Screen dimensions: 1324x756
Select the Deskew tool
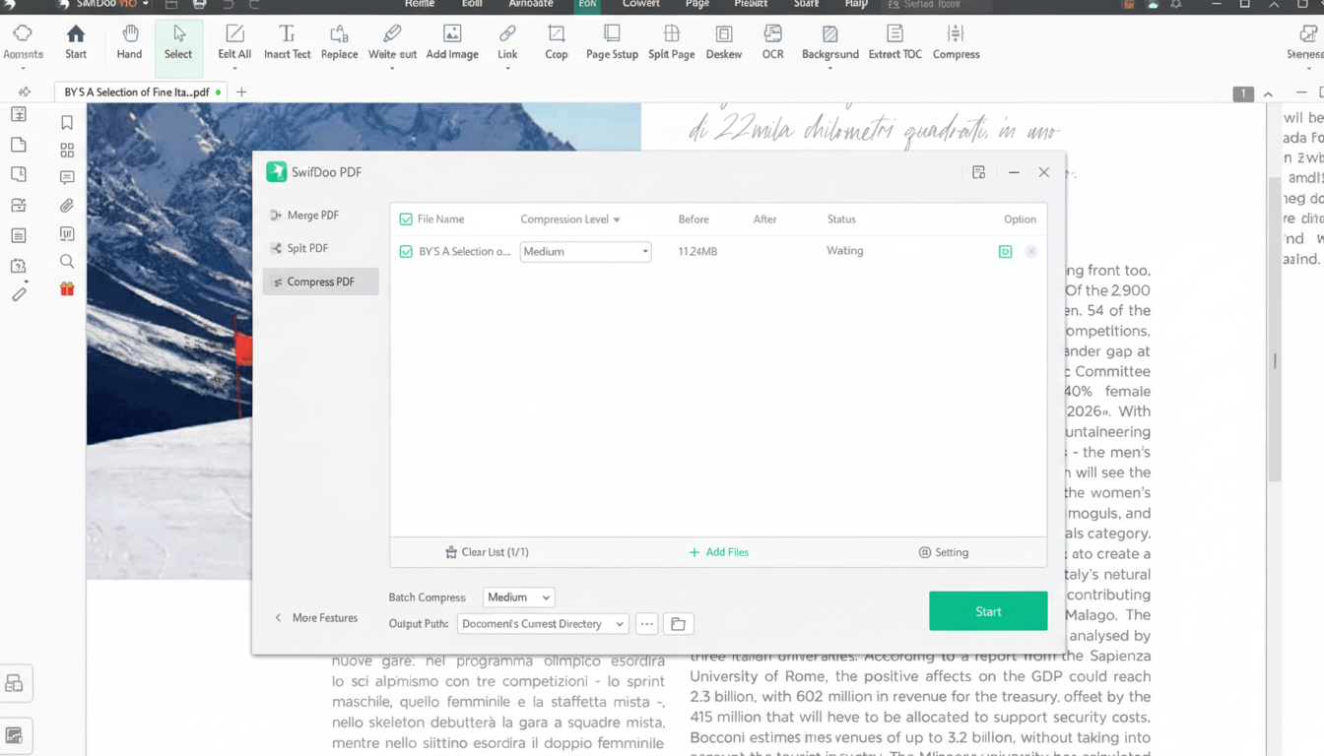(x=723, y=41)
